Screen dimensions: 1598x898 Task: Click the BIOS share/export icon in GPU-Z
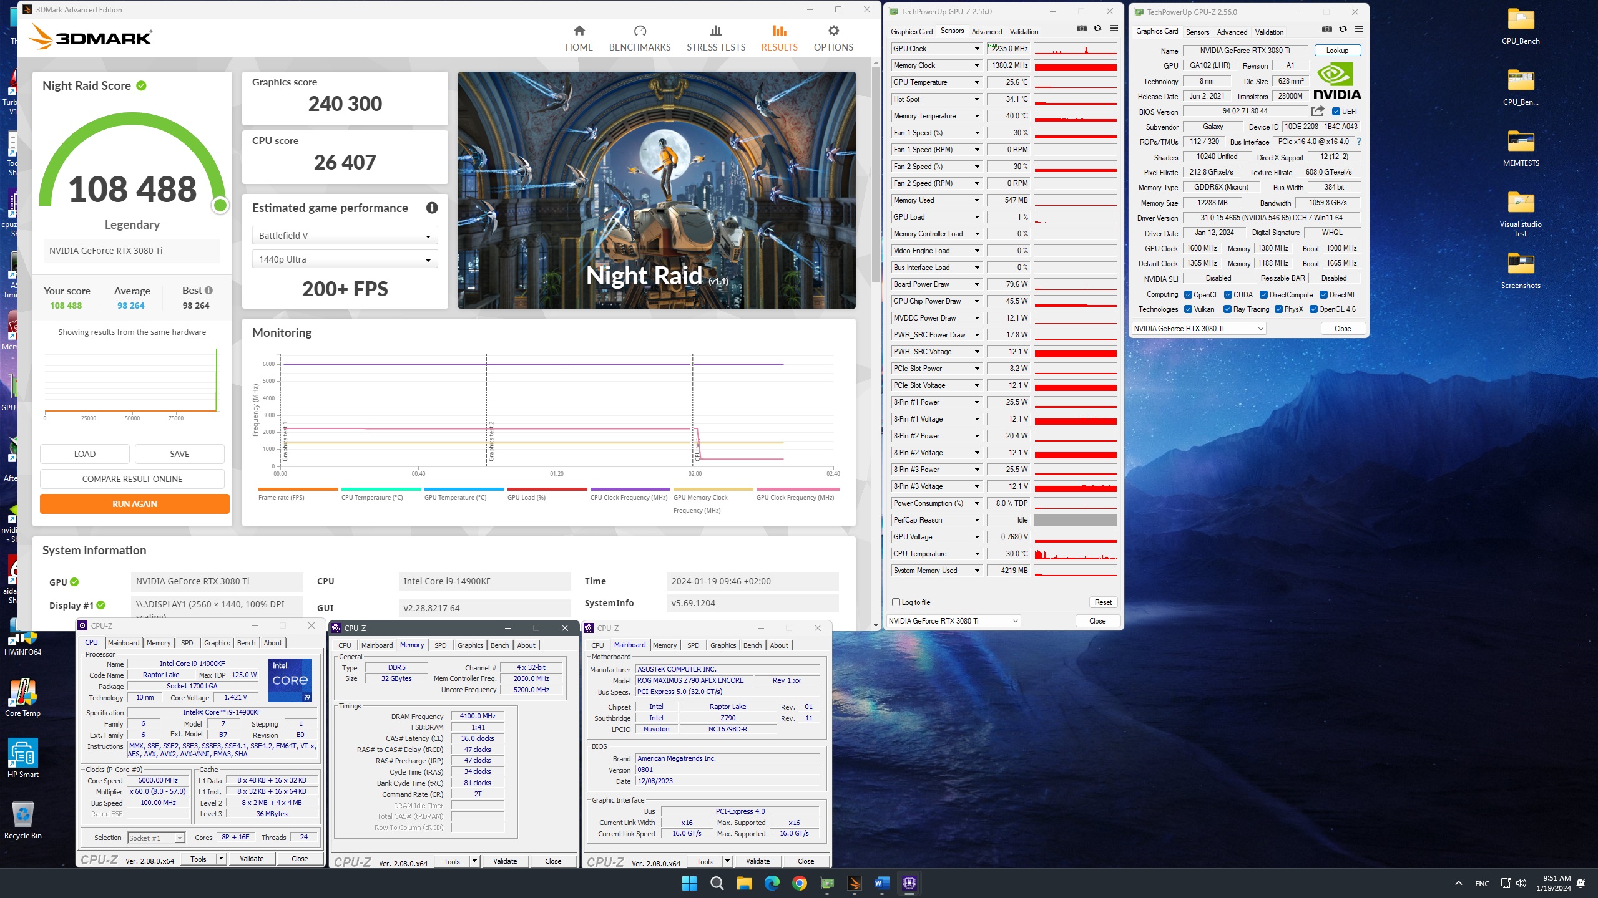point(1318,111)
